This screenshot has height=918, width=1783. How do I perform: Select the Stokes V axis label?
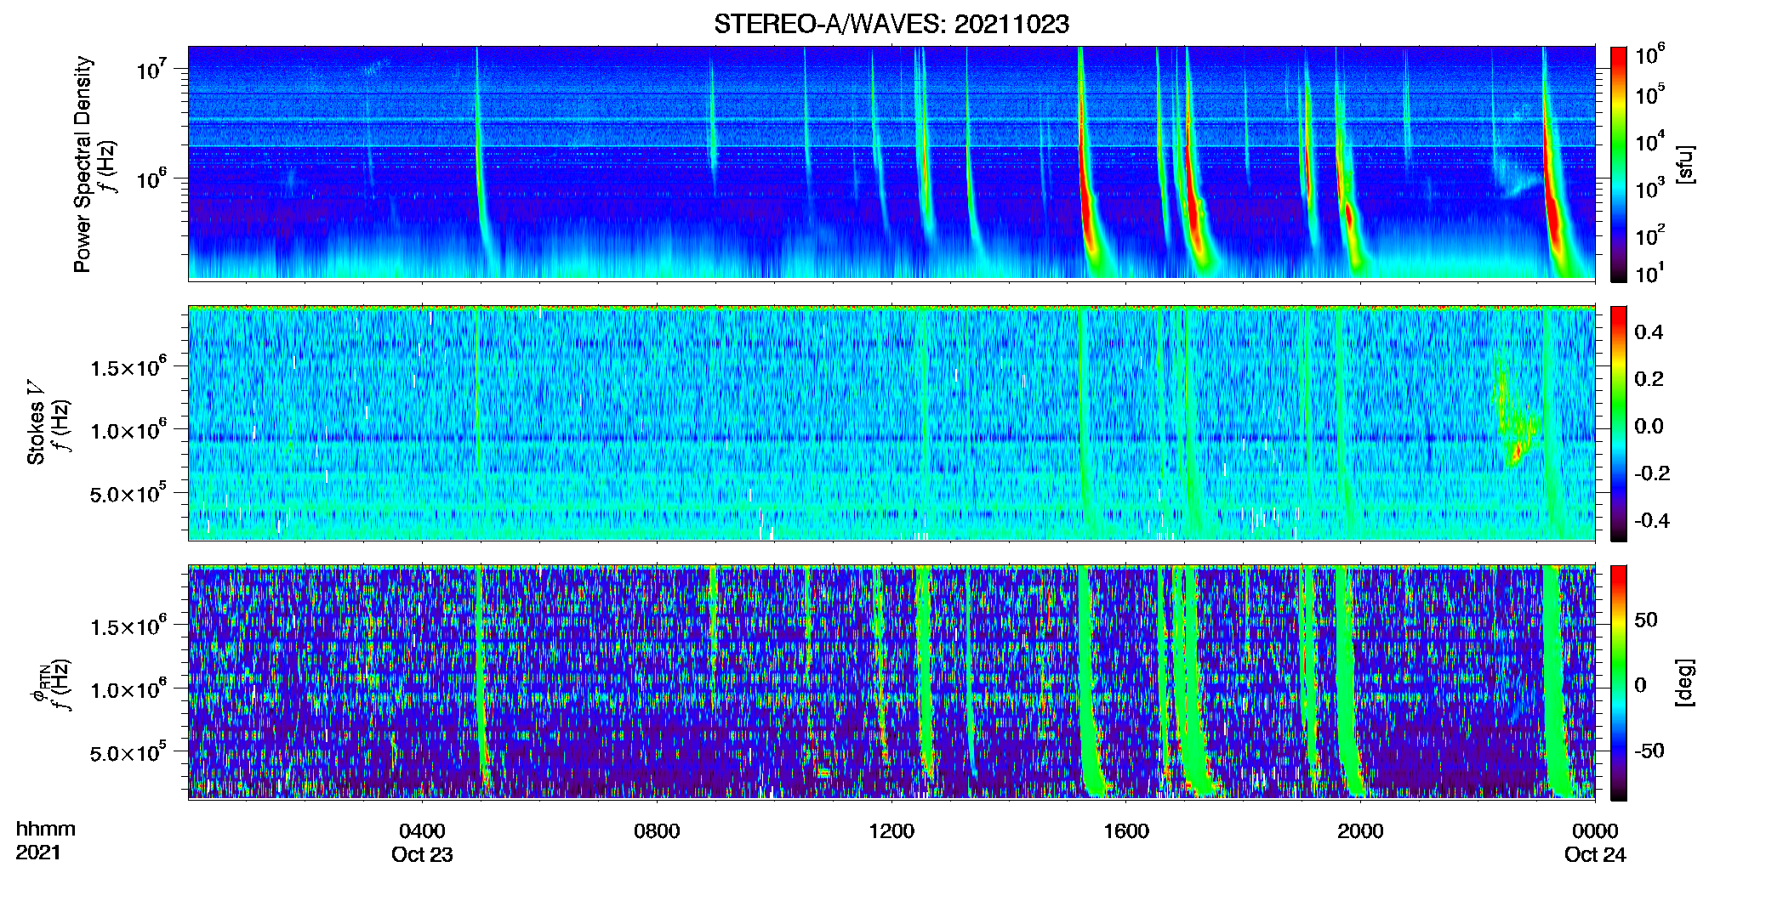(x=36, y=422)
